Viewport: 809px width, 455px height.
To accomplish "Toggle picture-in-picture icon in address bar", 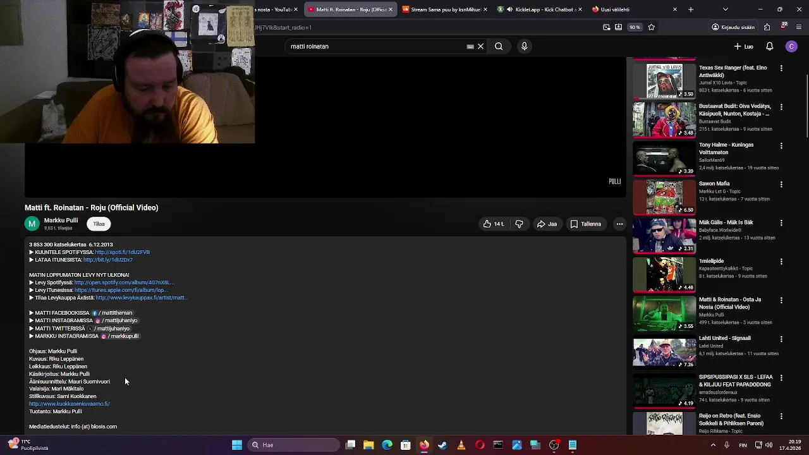I will 607,27.
